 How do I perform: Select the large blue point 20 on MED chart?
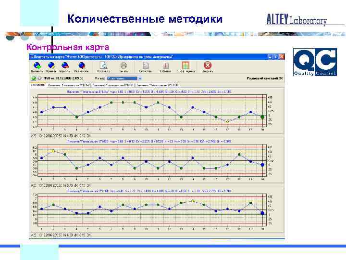pos(262,165)
